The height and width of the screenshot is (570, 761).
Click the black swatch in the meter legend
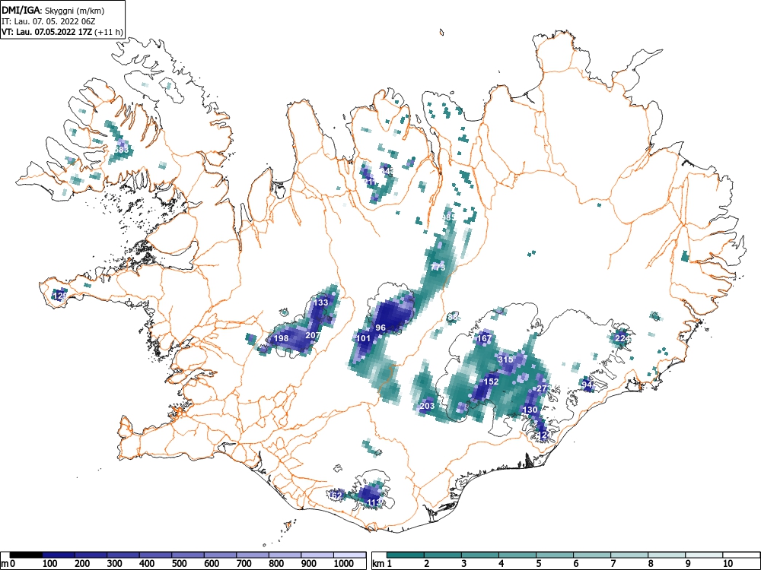[26, 555]
